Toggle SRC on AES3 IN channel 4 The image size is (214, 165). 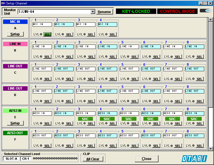click(107, 119)
